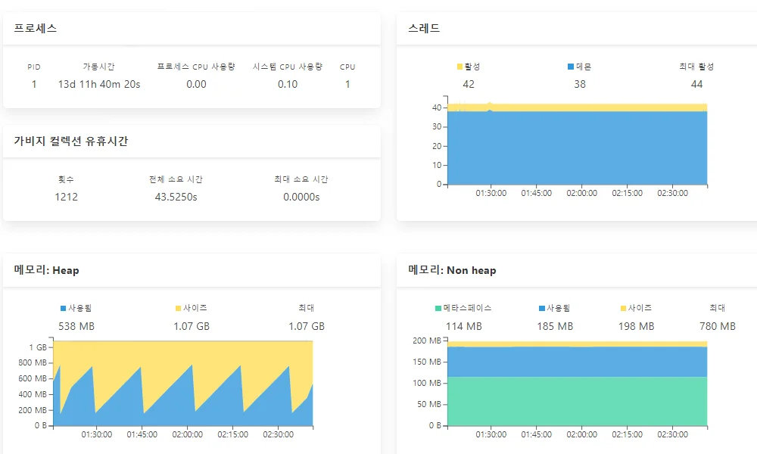Click the 시스템 CPU 사용량 label
The image size is (757, 454).
coord(287,67)
